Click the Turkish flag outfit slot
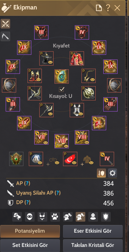Viewport: 129px width, 252px height. [70, 159]
